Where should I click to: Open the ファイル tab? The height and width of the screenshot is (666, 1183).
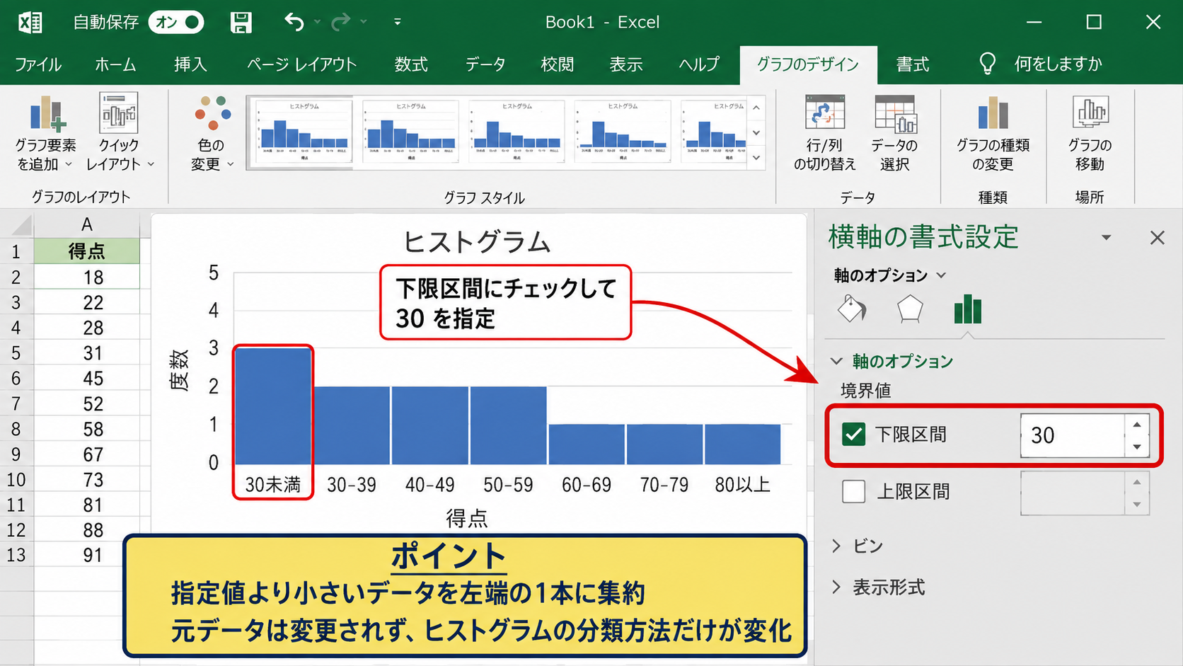[38, 64]
